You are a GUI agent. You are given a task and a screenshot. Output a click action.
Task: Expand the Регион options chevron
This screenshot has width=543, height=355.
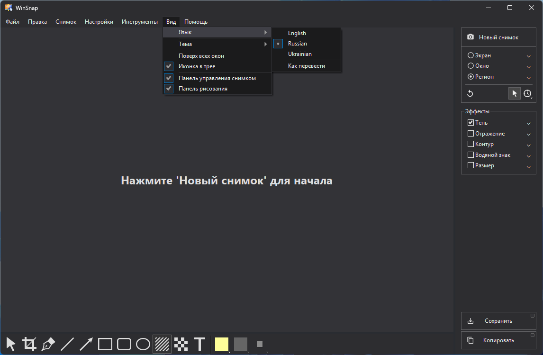(x=528, y=78)
